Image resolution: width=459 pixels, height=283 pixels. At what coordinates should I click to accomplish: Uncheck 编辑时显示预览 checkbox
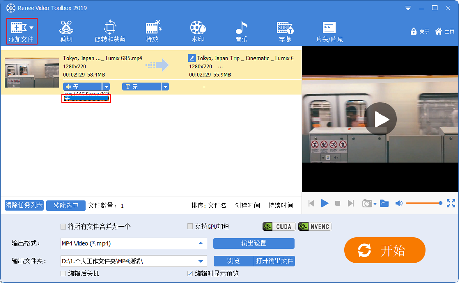pyautogui.click(x=190, y=274)
